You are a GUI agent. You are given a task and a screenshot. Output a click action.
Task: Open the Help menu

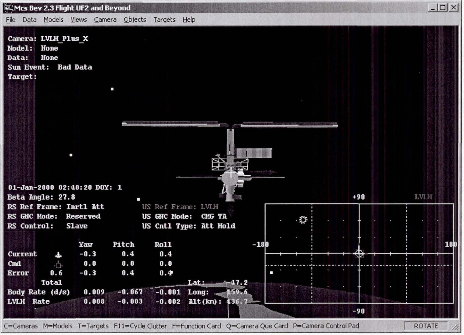coord(189,20)
